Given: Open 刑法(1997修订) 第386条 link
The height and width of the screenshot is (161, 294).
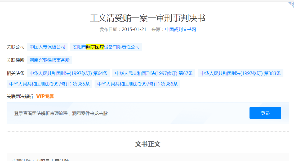Looking at the screenshot, I should [x=137, y=84].
